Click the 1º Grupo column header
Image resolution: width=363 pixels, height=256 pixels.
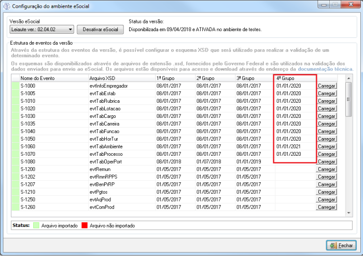[x=174, y=78]
